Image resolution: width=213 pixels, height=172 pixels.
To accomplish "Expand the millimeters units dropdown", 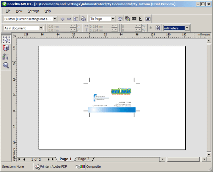I will (187, 28).
